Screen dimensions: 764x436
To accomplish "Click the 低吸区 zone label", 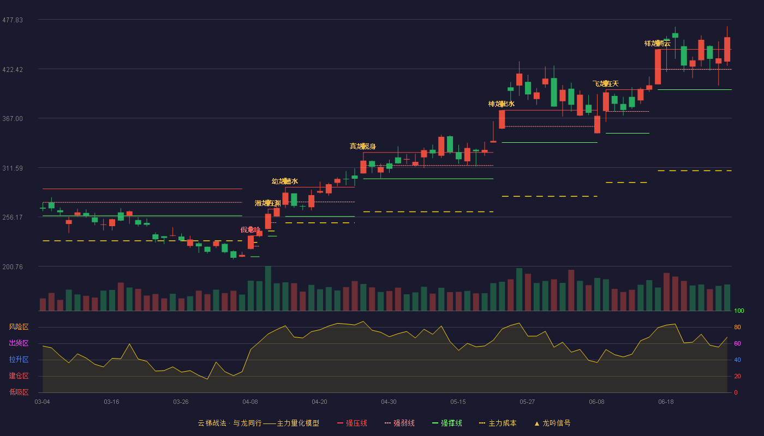I will pyautogui.click(x=19, y=392).
